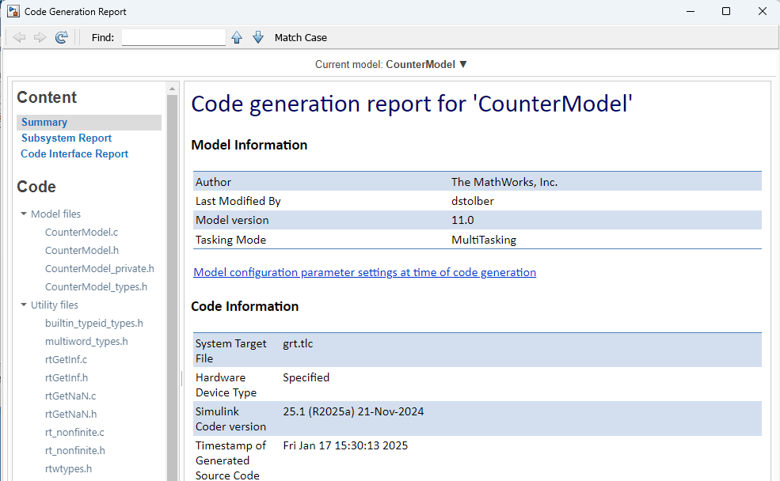Toggle the Match Case option
780x481 pixels.
pyautogui.click(x=300, y=37)
